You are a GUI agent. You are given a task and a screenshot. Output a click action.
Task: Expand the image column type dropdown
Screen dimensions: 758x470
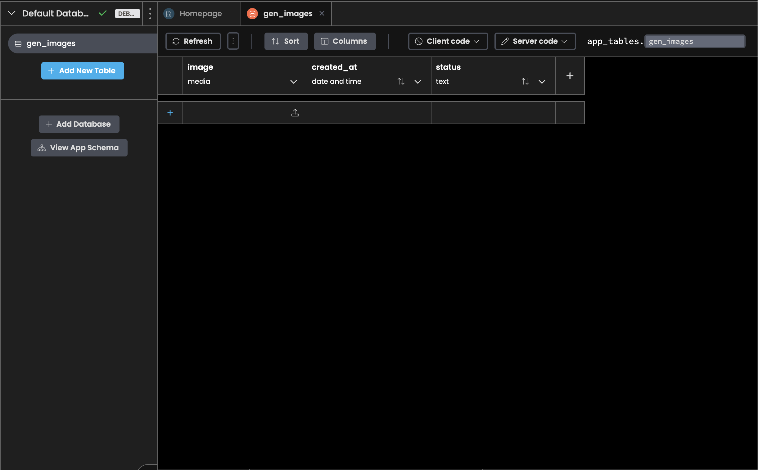coord(293,81)
